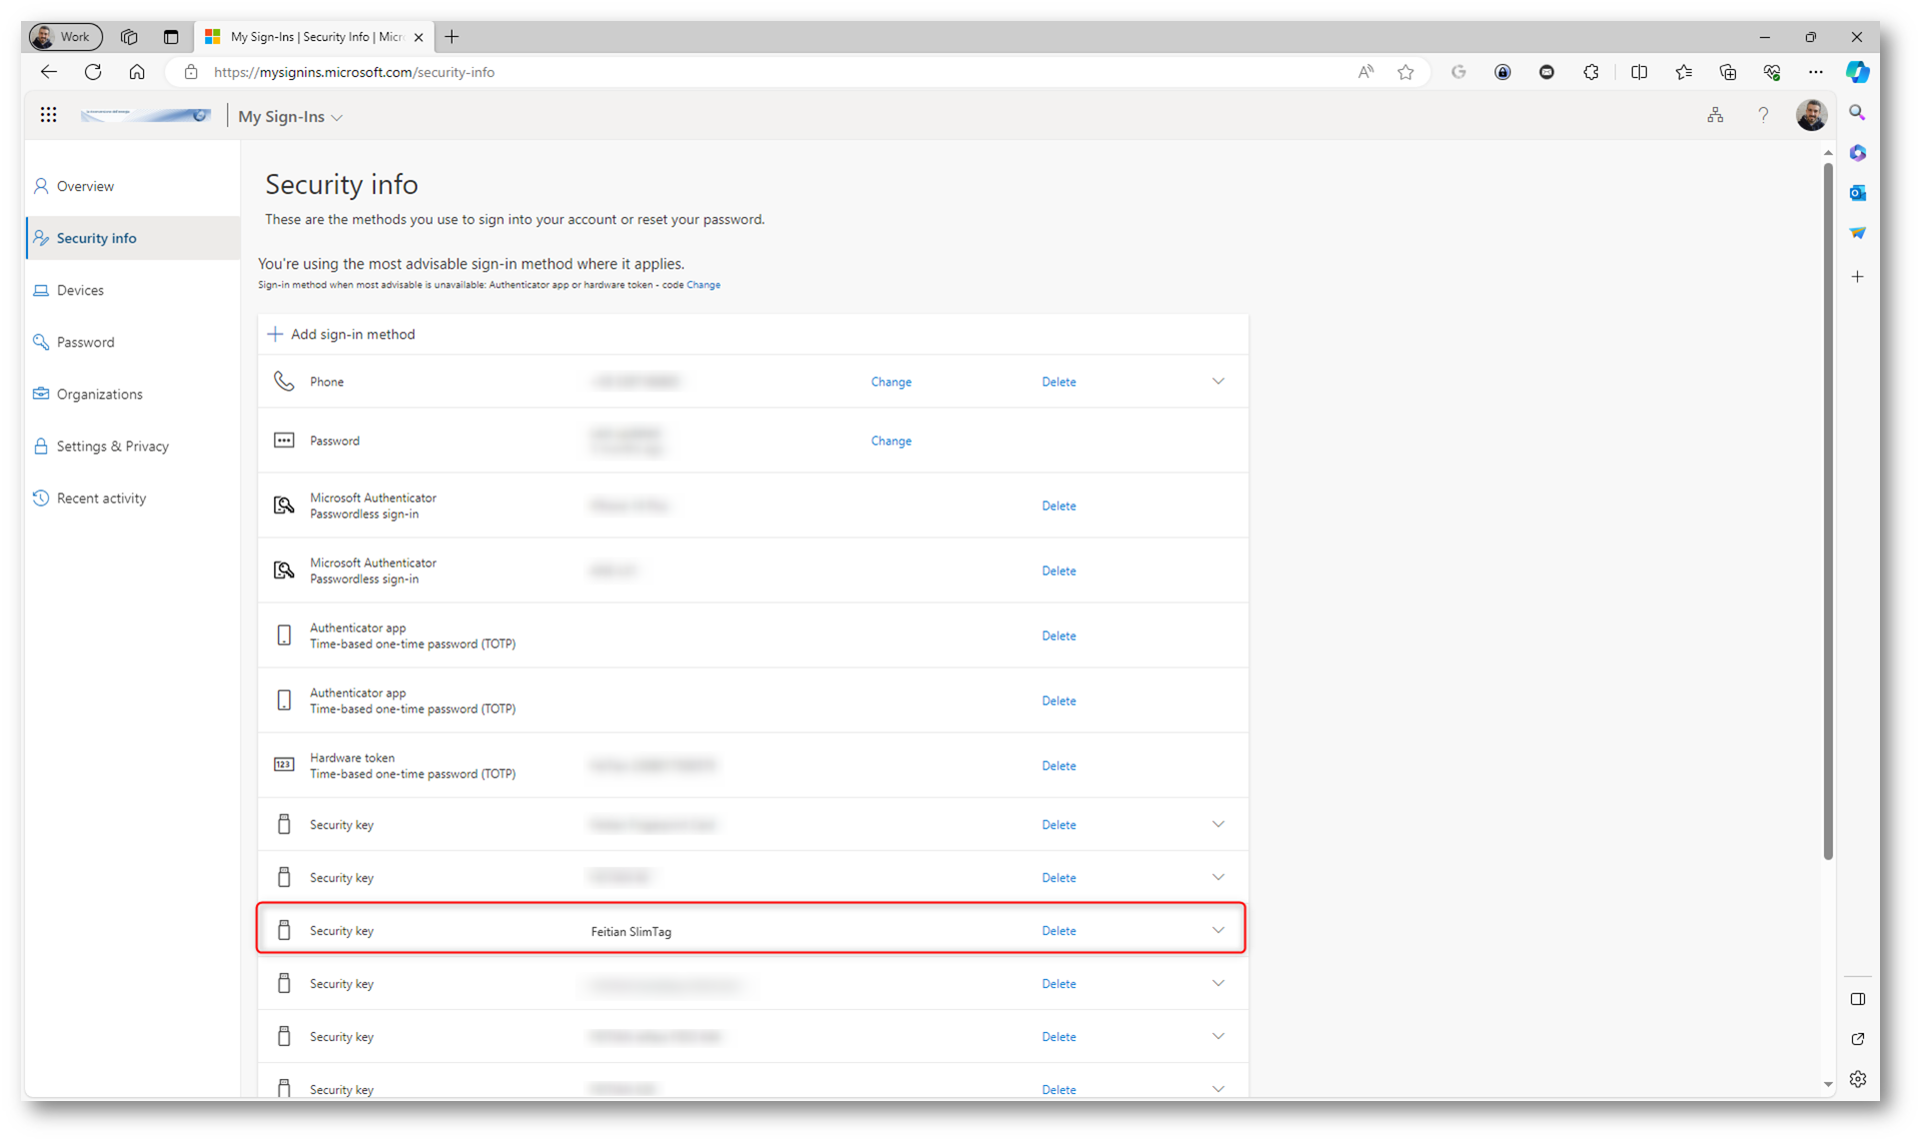Toggle Split screen view icon
Screen dimensions: 1922x1143
pos(1639,72)
